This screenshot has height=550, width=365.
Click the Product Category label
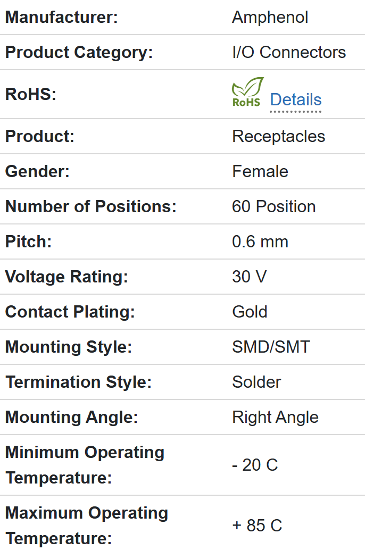tap(79, 53)
